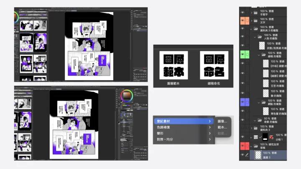Collapse the 草稿 folder
301x169 pixels.
click(x=251, y=146)
